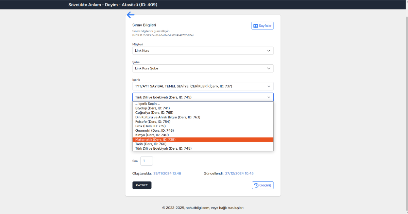
Task: Click the Sıra number input field
Action: click(x=147, y=161)
